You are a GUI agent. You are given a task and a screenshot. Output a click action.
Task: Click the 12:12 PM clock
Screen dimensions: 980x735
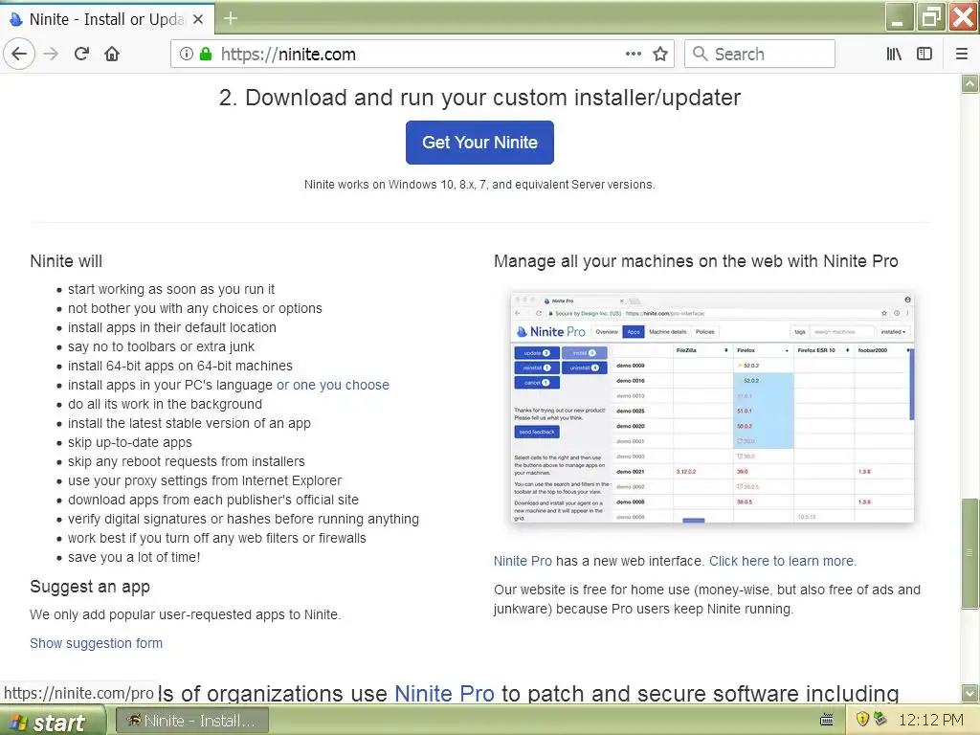coord(930,720)
